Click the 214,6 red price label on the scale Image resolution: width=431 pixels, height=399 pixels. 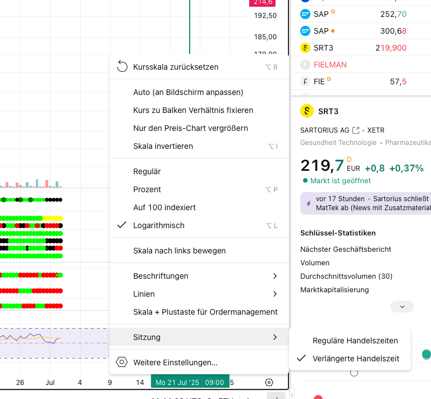(263, 3)
